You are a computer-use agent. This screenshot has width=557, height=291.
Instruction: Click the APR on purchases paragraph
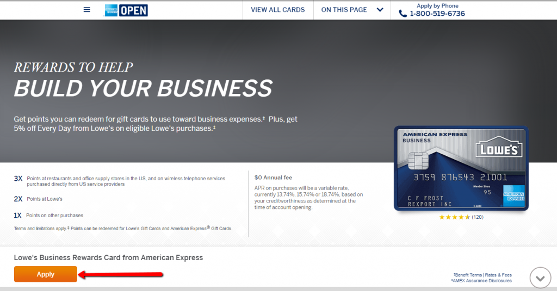coord(309,198)
